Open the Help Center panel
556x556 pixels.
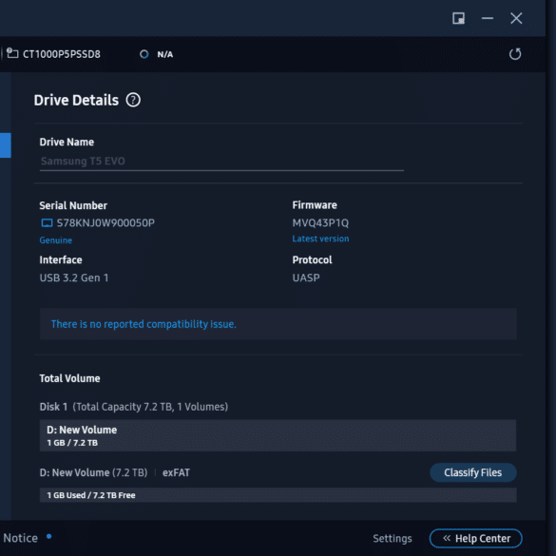pos(475,538)
